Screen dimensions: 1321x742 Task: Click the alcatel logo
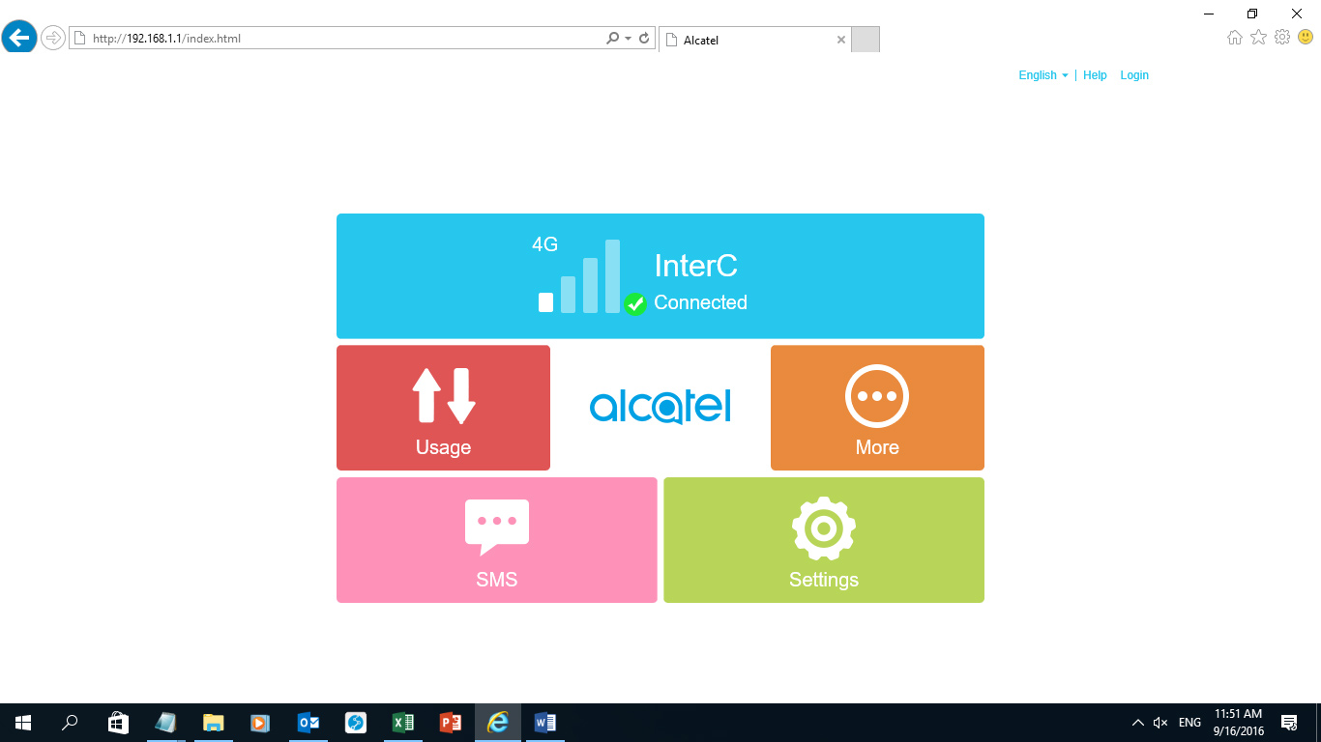click(x=660, y=407)
